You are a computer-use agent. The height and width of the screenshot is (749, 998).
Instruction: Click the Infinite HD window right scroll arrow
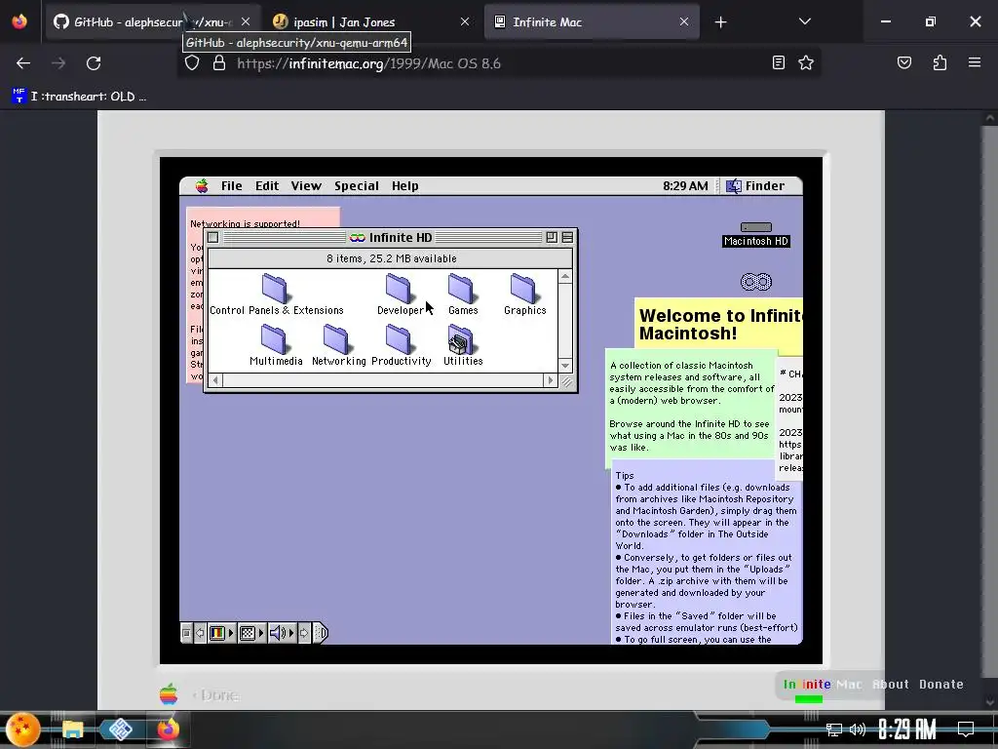coord(551,380)
